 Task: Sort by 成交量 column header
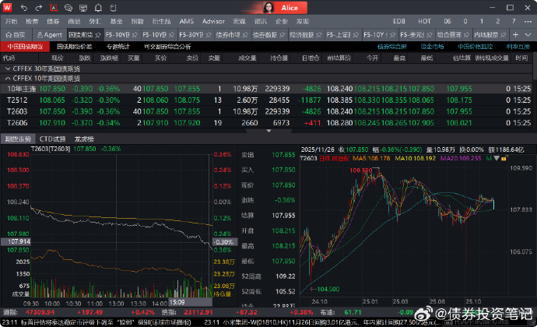[247, 58]
